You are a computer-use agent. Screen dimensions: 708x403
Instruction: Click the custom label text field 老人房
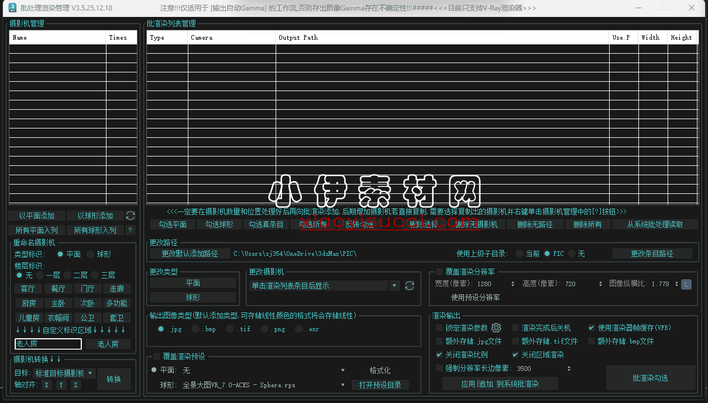[x=47, y=344]
